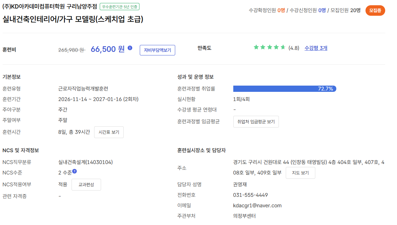The image size is (397, 225).
Task: Click the contact name 권영재
Action: click(x=240, y=184)
